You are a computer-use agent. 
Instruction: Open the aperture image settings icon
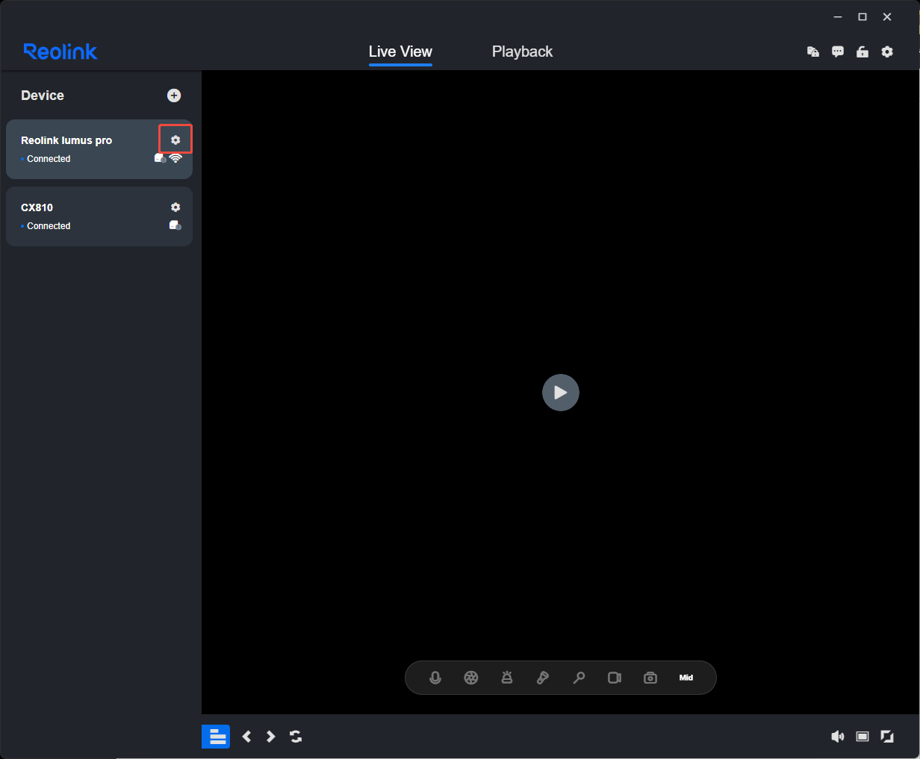point(471,678)
